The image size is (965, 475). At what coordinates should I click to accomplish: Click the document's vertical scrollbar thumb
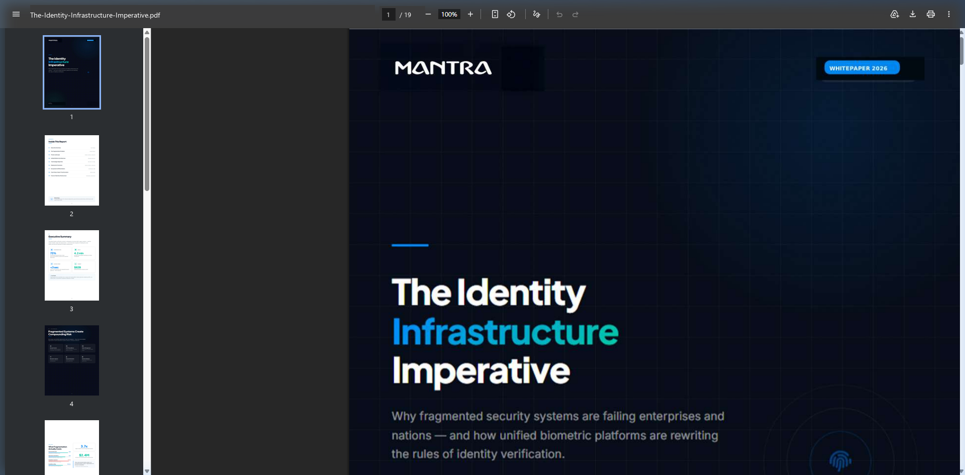[x=962, y=50]
